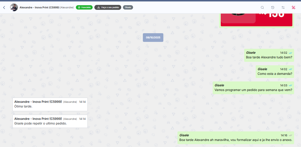
Task: Click the 'vou formalizar aqui' message from Gisele
Action: coord(236,140)
